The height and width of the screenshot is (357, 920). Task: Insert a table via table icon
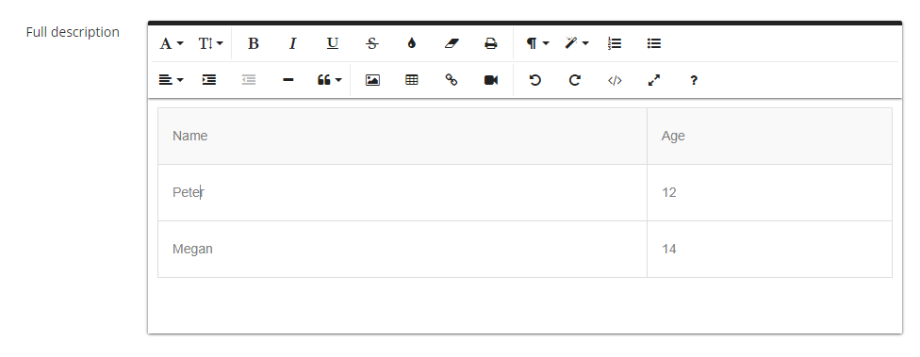pyautogui.click(x=411, y=80)
